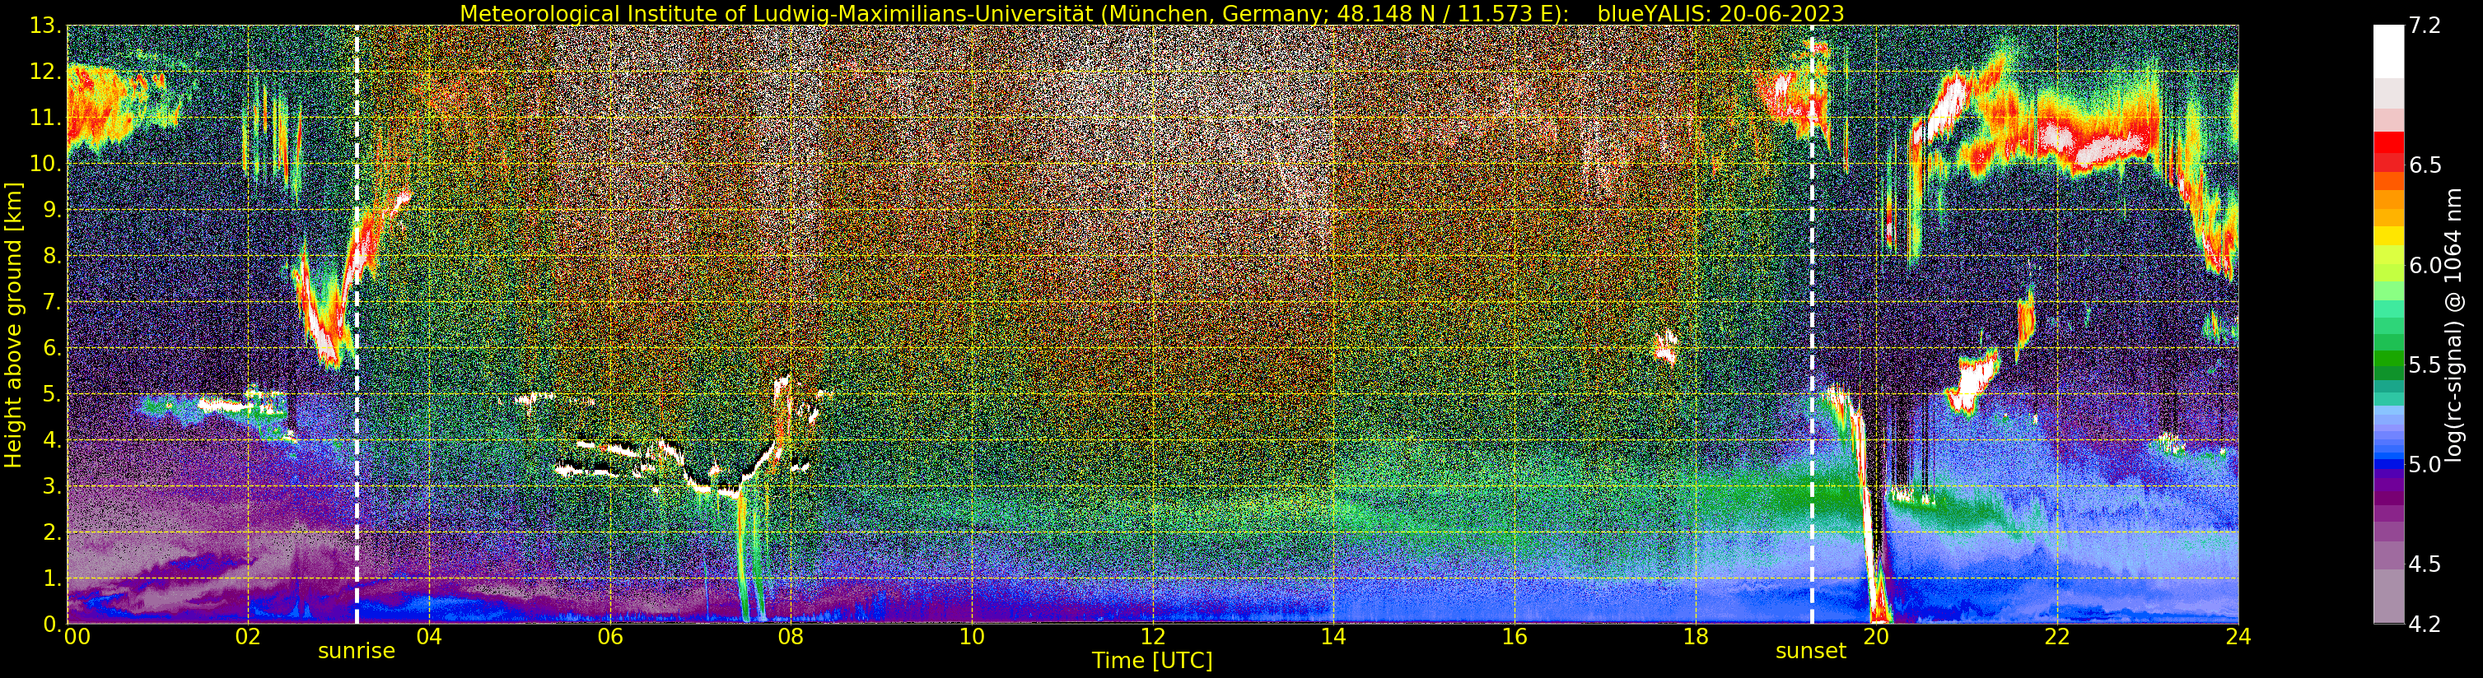
Task: Click the '06' time tick label
Action: 610,637
